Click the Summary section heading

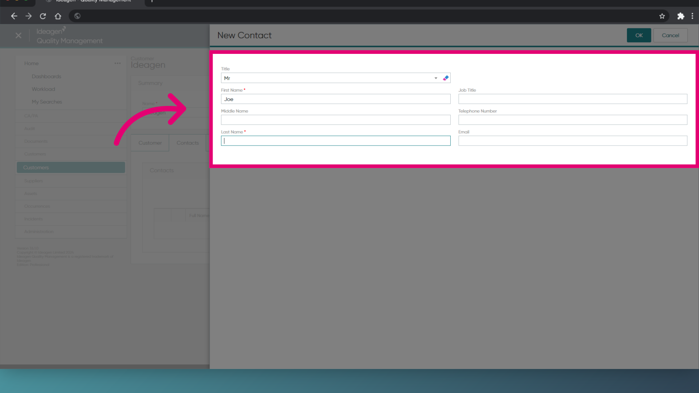150,83
